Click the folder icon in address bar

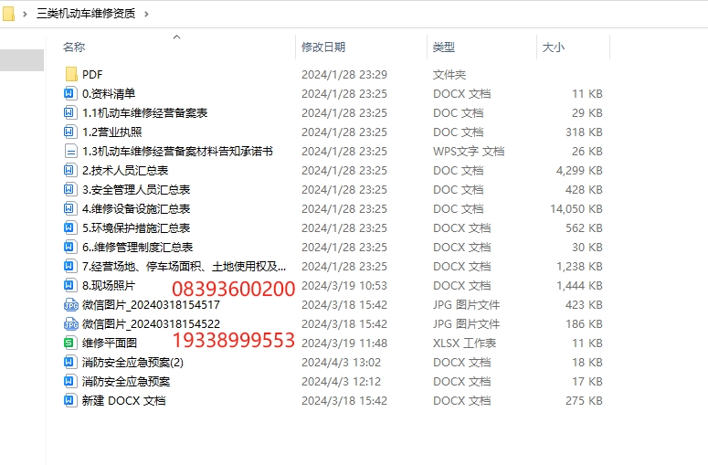point(8,14)
